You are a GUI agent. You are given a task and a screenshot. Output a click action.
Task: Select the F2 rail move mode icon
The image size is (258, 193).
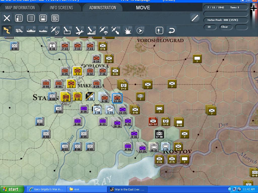point(19,30)
